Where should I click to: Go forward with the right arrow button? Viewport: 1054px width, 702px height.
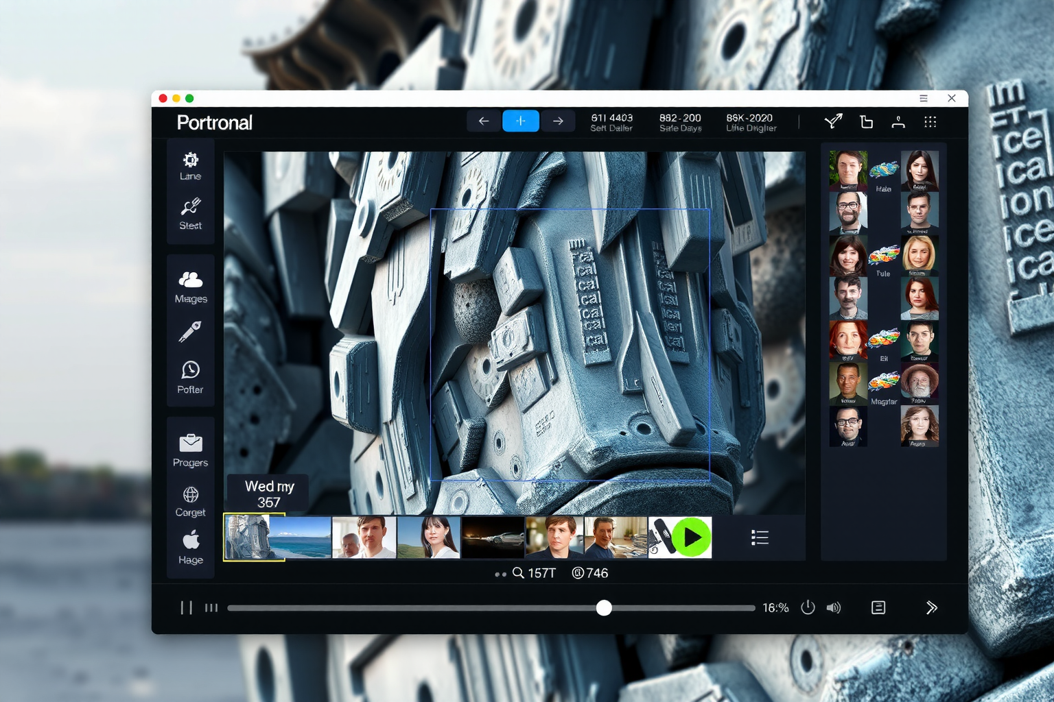pyautogui.click(x=559, y=121)
